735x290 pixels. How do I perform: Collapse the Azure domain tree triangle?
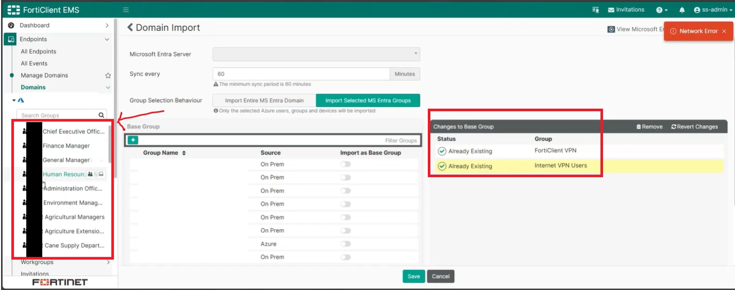point(14,100)
